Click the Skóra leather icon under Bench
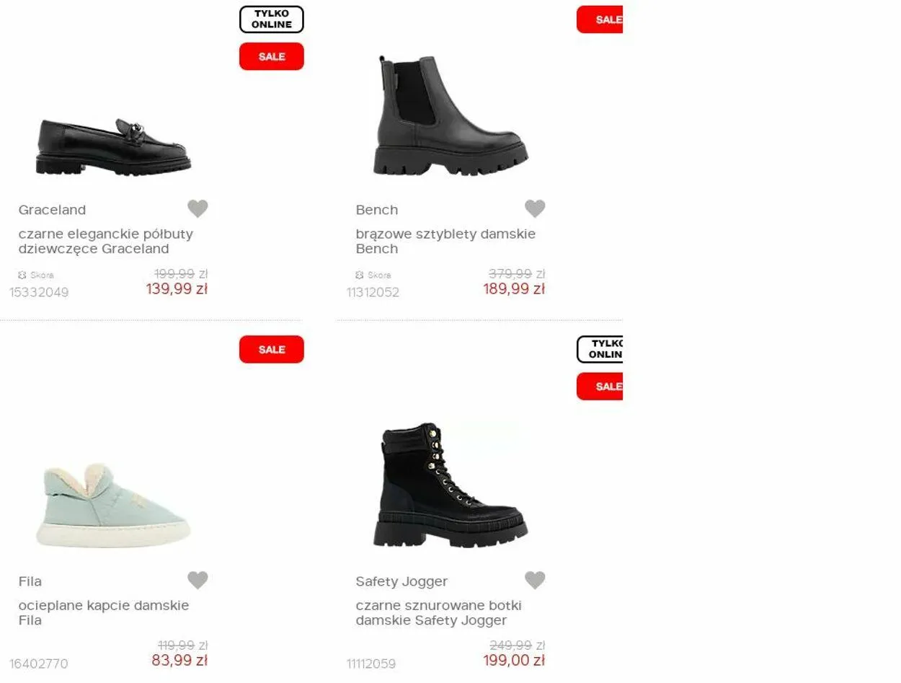Viewport: 901px width, 683px height. click(360, 275)
